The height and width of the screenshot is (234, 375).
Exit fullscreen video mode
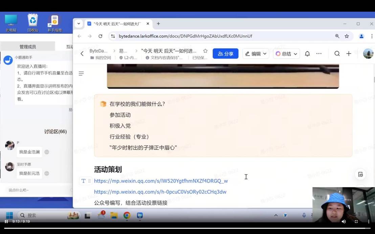click(x=356, y=222)
